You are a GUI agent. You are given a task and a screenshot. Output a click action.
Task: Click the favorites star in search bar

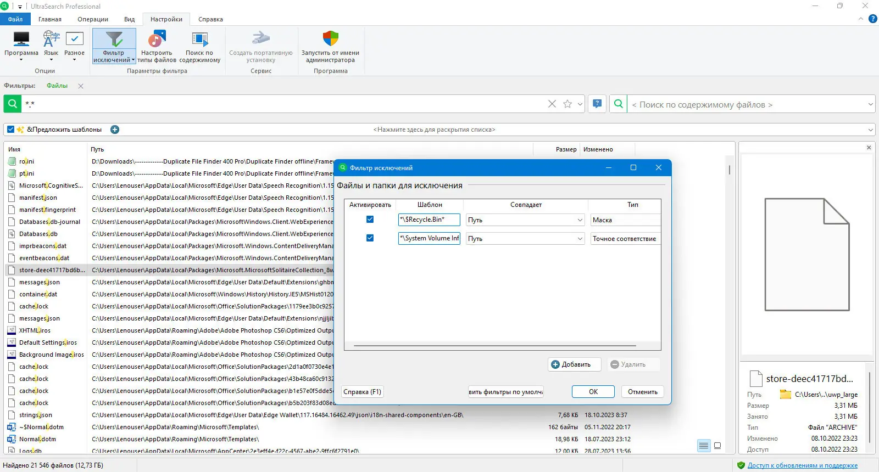568,104
